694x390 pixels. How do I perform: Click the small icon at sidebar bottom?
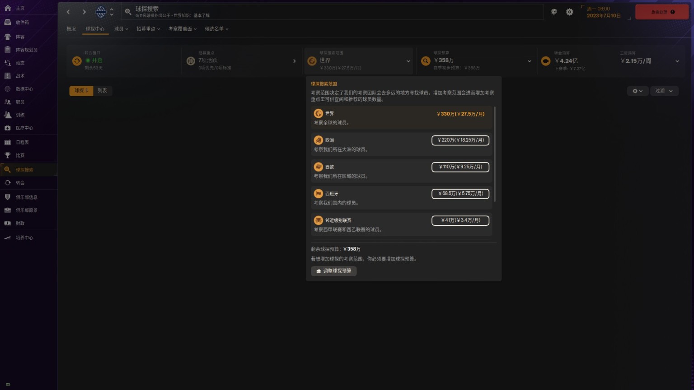(8, 384)
